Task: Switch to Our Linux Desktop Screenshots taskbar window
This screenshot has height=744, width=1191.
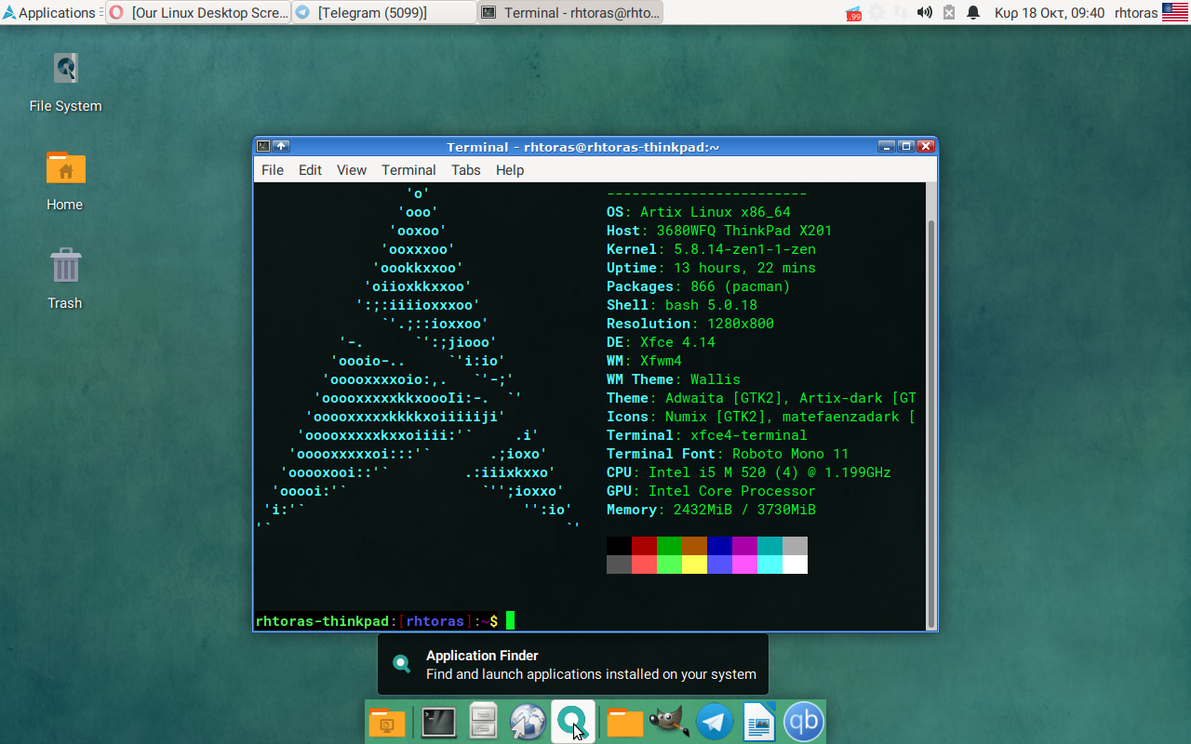Action: pyautogui.click(x=198, y=12)
